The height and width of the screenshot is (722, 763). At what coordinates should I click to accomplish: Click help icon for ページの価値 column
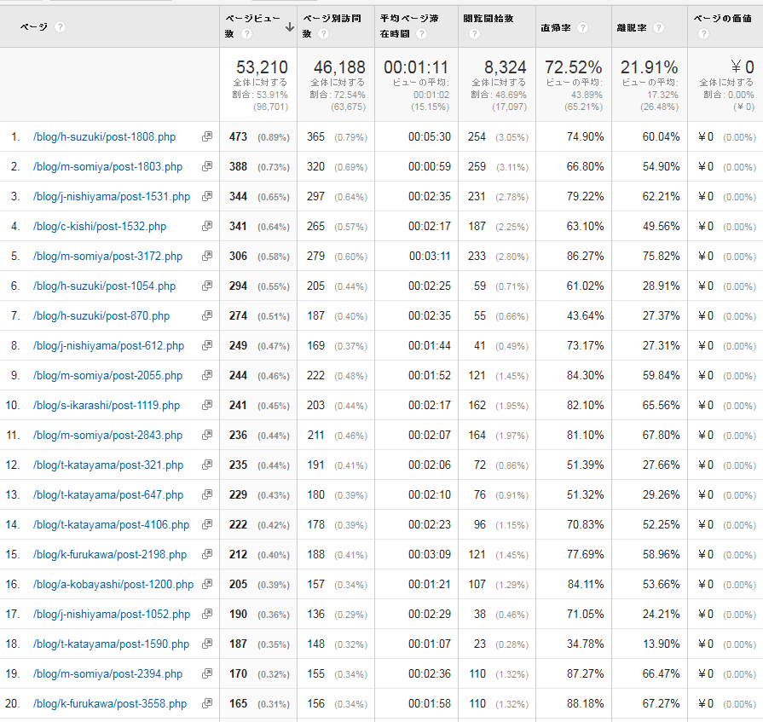(x=702, y=34)
